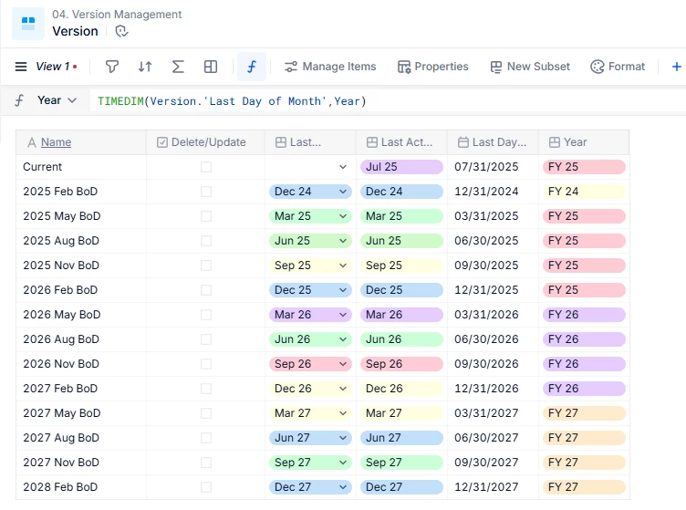Open the Jun 27 dropdown for 2027 Aug BoD
686x510 pixels.
310,438
